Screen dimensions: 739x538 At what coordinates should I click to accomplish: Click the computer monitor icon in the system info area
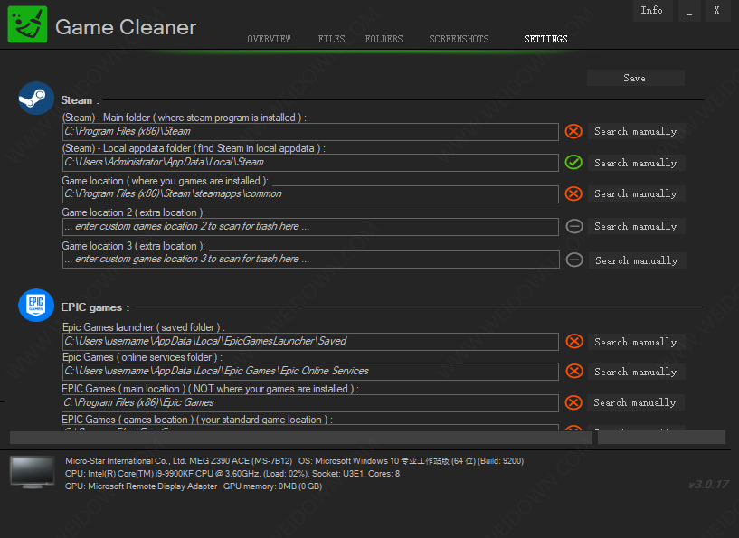(32, 472)
